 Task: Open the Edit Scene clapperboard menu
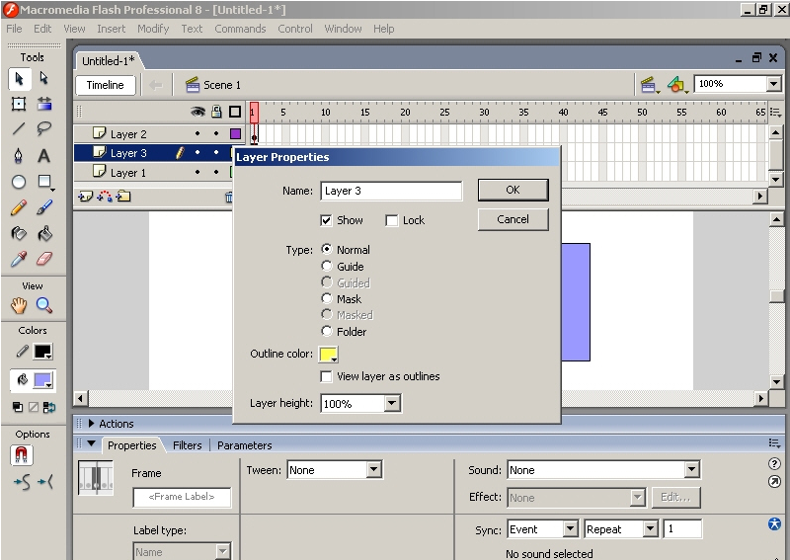coord(649,85)
